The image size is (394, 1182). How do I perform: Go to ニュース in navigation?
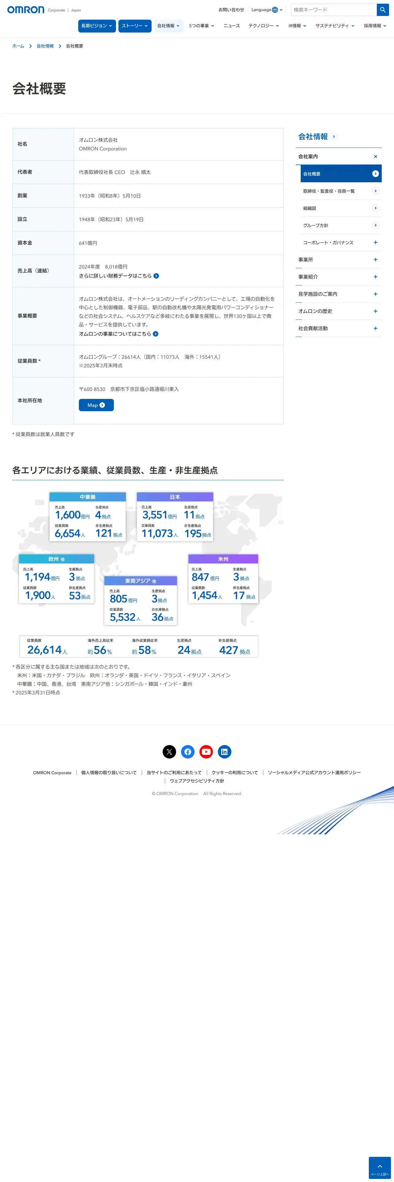(232, 26)
